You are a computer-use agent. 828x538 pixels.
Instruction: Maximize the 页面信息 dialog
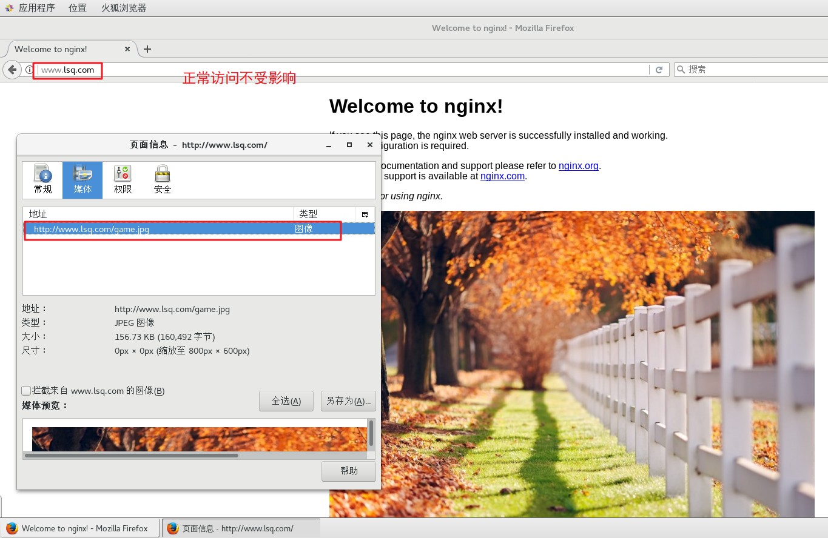(349, 145)
